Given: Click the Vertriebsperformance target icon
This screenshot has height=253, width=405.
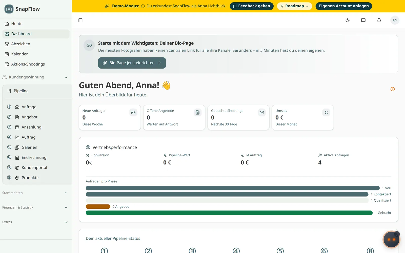Looking at the screenshot, I should pos(88,147).
